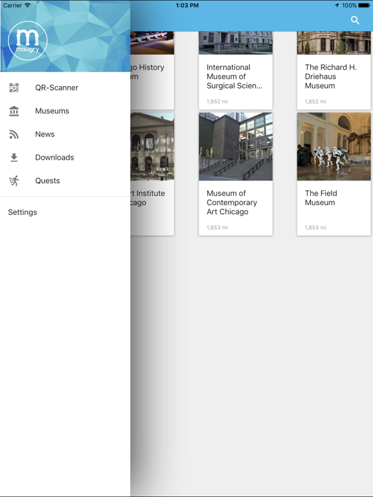Tap the 1,852 mi distance under Driehaus Museum
This screenshot has height=497, width=373.
tap(315, 102)
